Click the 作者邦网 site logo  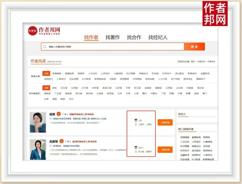44,30
